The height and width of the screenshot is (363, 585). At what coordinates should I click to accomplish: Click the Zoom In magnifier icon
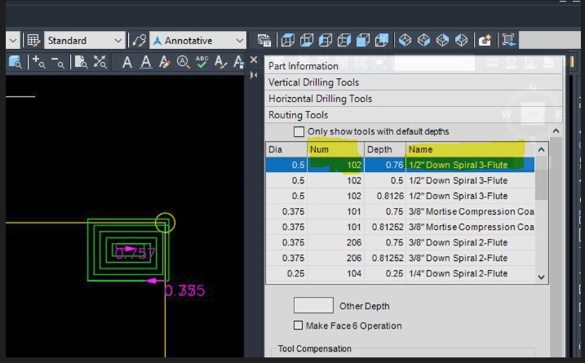tap(38, 62)
